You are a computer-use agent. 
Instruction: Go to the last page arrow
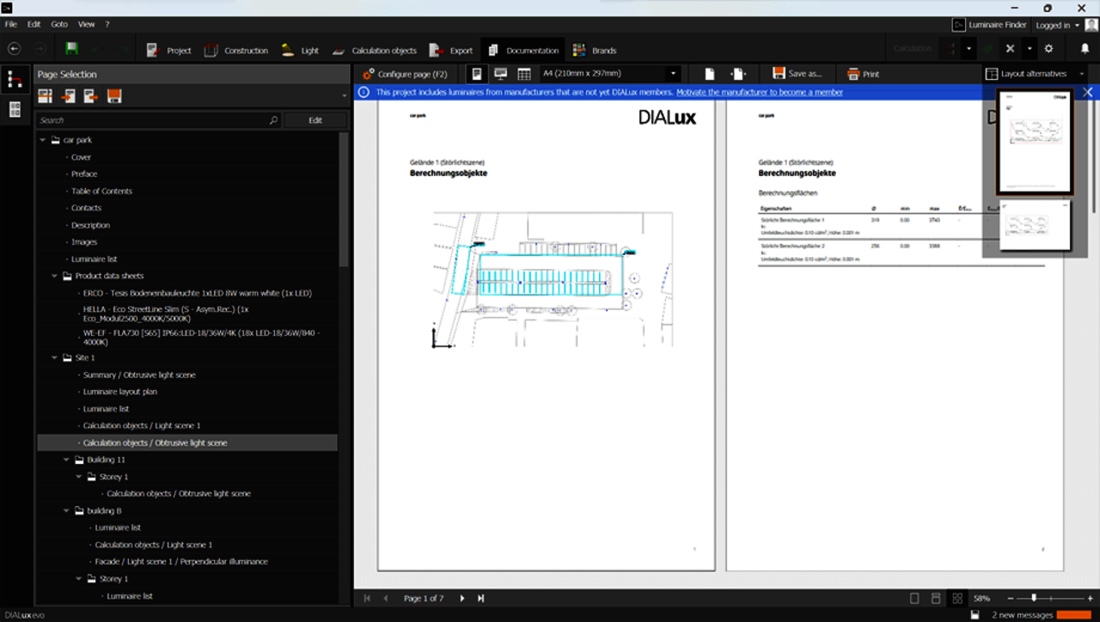pyautogui.click(x=480, y=598)
